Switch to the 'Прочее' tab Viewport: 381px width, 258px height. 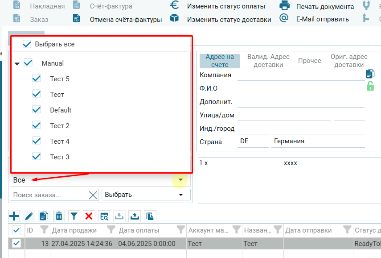pyautogui.click(x=310, y=61)
